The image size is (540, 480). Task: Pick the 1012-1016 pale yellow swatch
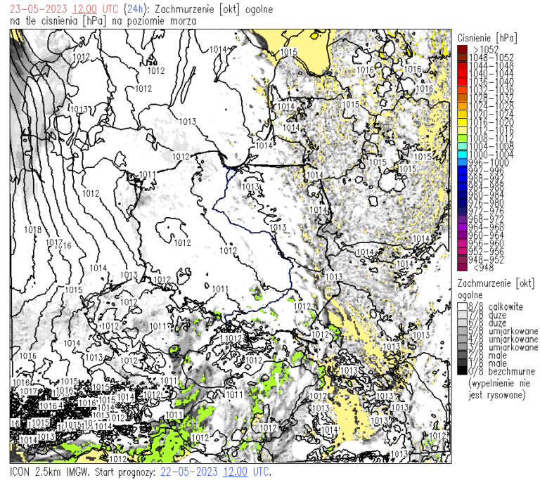(462, 130)
